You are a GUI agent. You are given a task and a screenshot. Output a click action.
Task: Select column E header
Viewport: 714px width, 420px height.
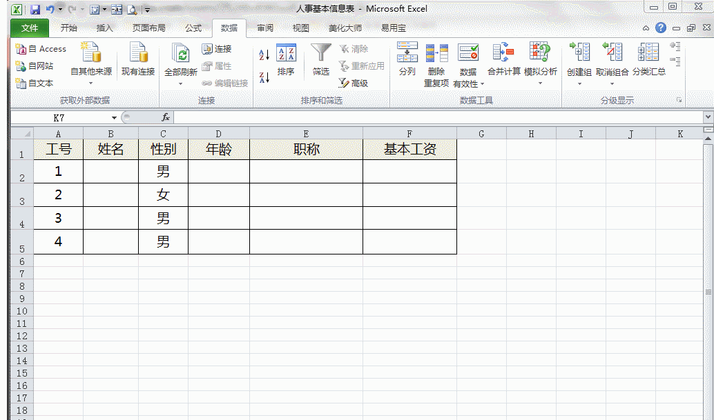(306, 134)
